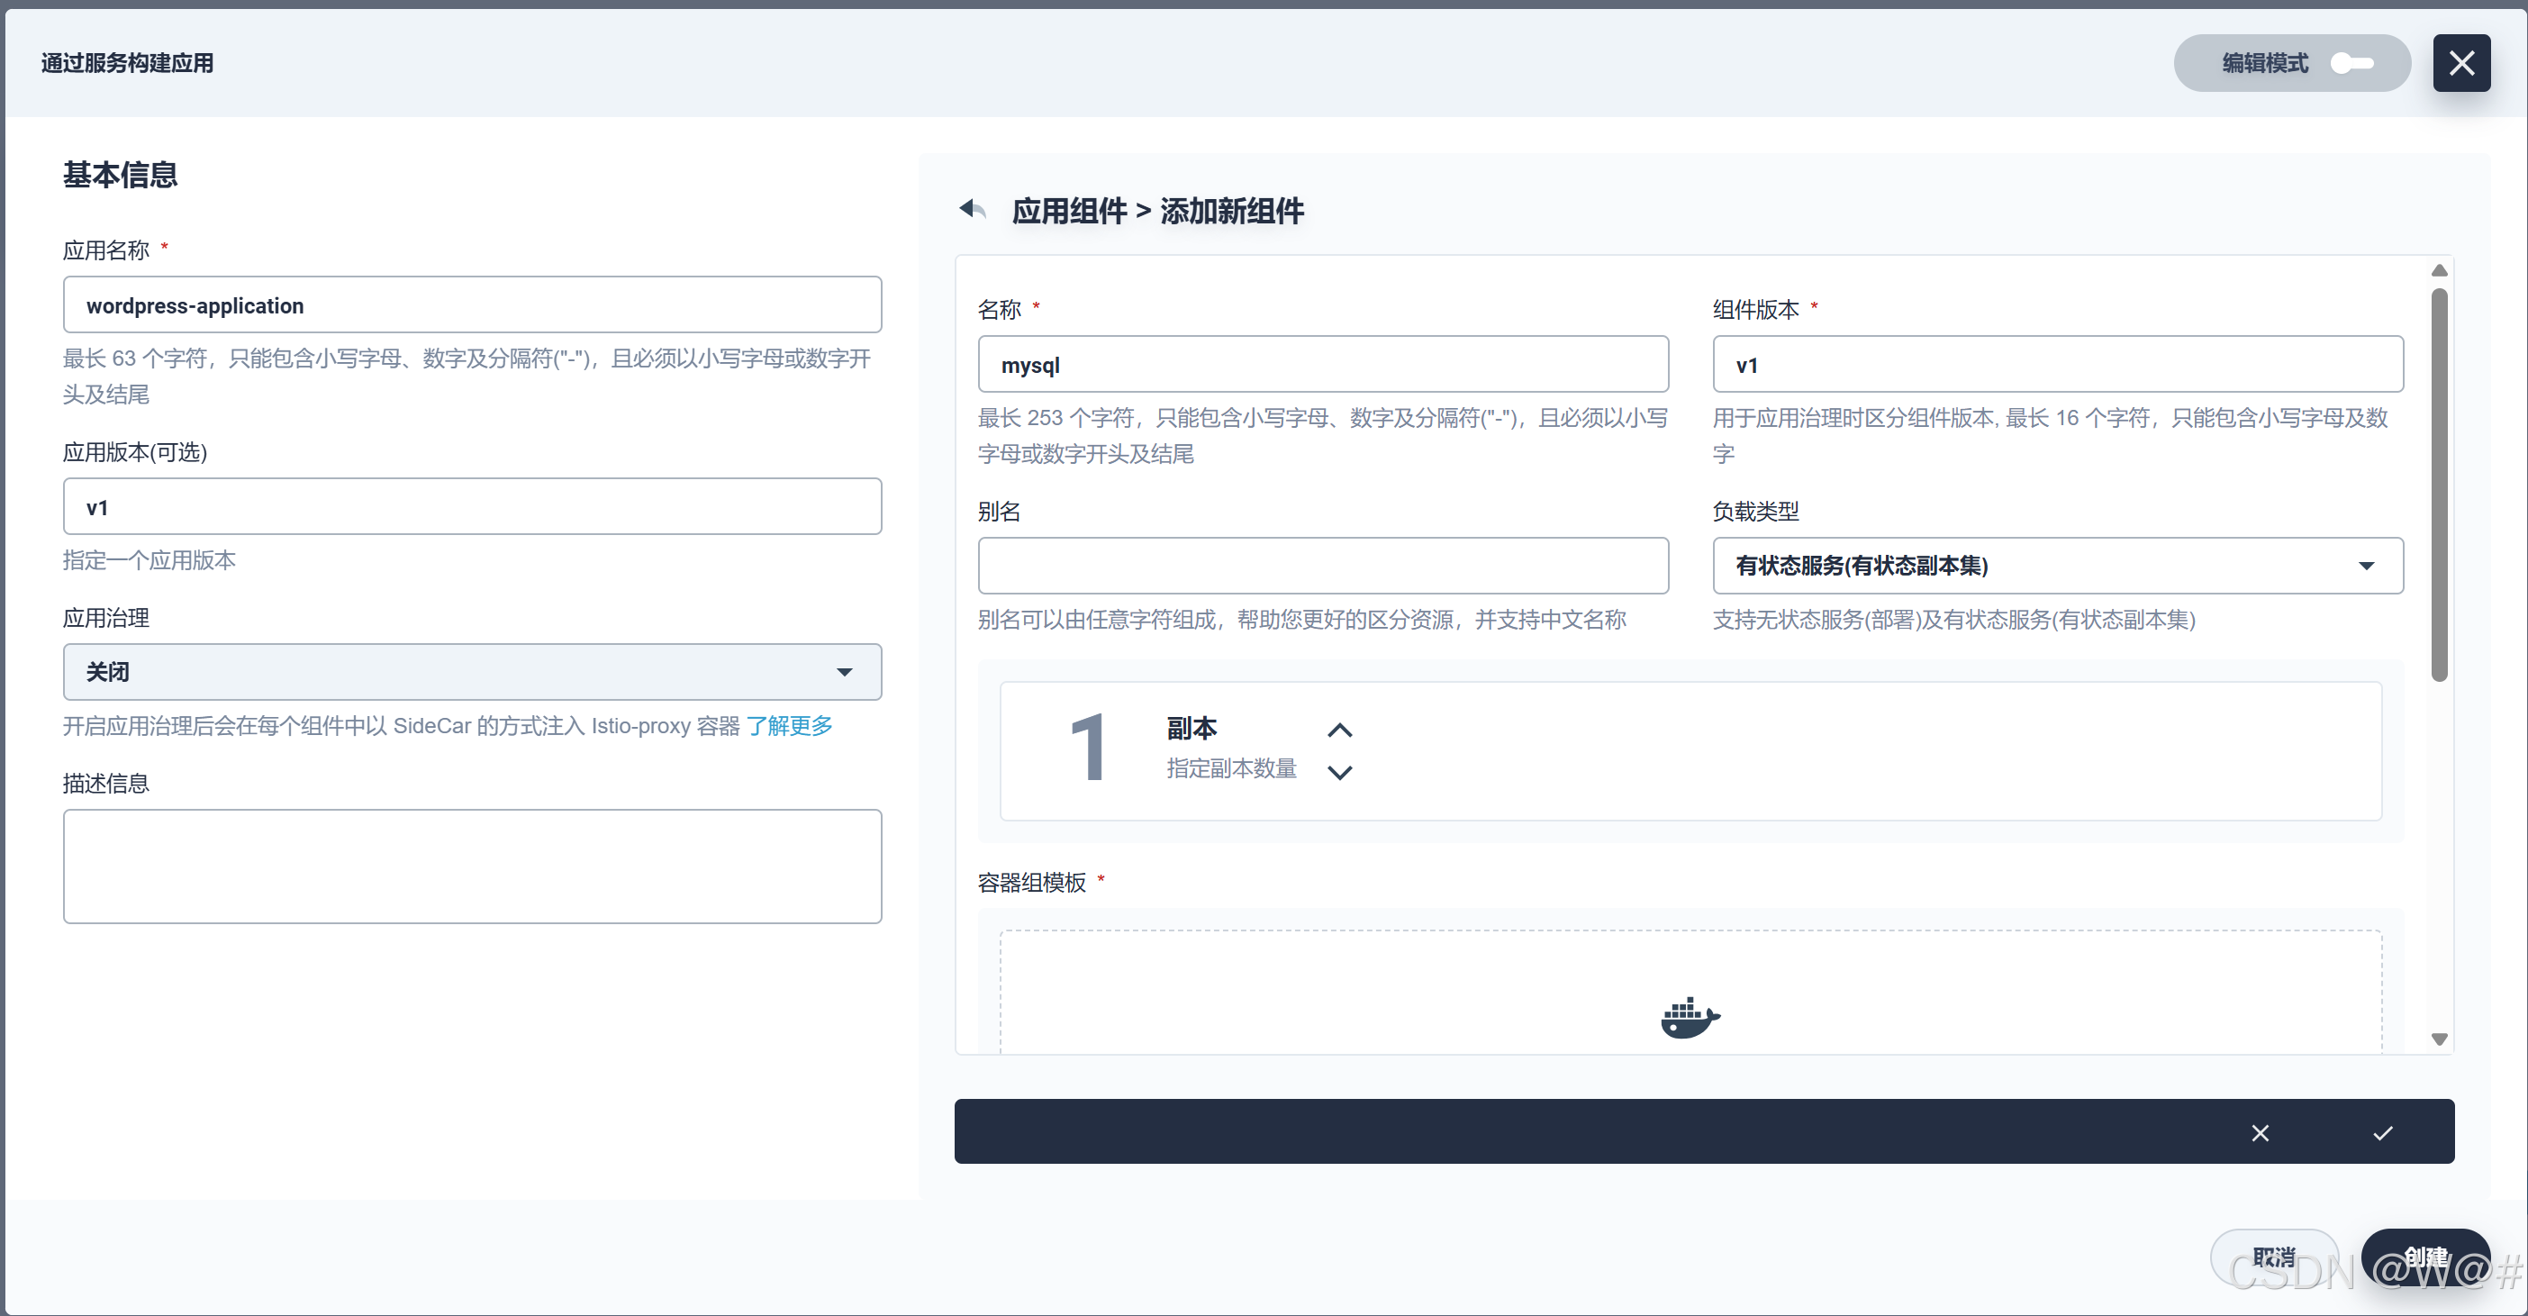2528x1316 pixels.
Task: Click the vertical scrollbar thumb in component panel
Action: coord(2439,484)
